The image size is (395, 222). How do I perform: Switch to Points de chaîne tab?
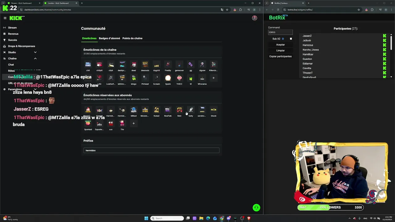[132, 38]
